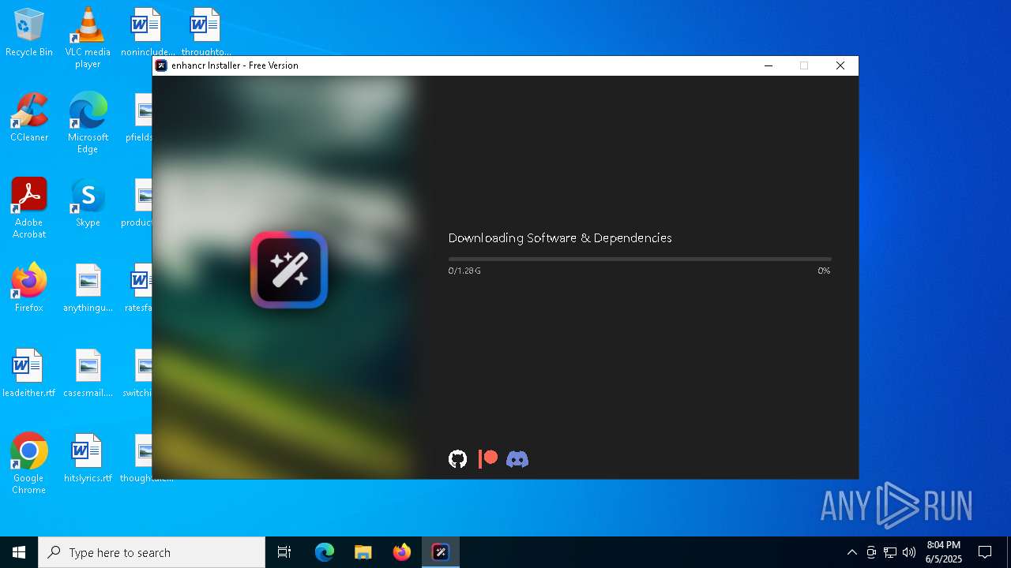Select the noninclude Word document on desktop

pos(147,33)
